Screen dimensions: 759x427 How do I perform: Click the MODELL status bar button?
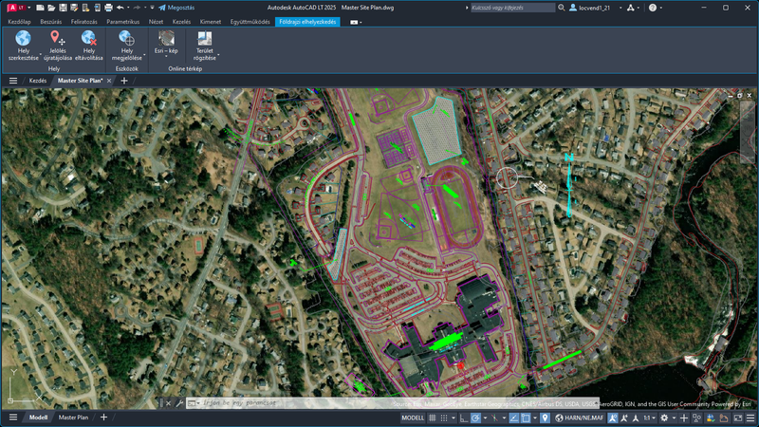click(413, 418)
